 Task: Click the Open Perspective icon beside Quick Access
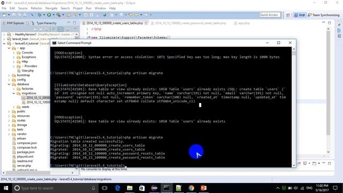coord(288,15)
